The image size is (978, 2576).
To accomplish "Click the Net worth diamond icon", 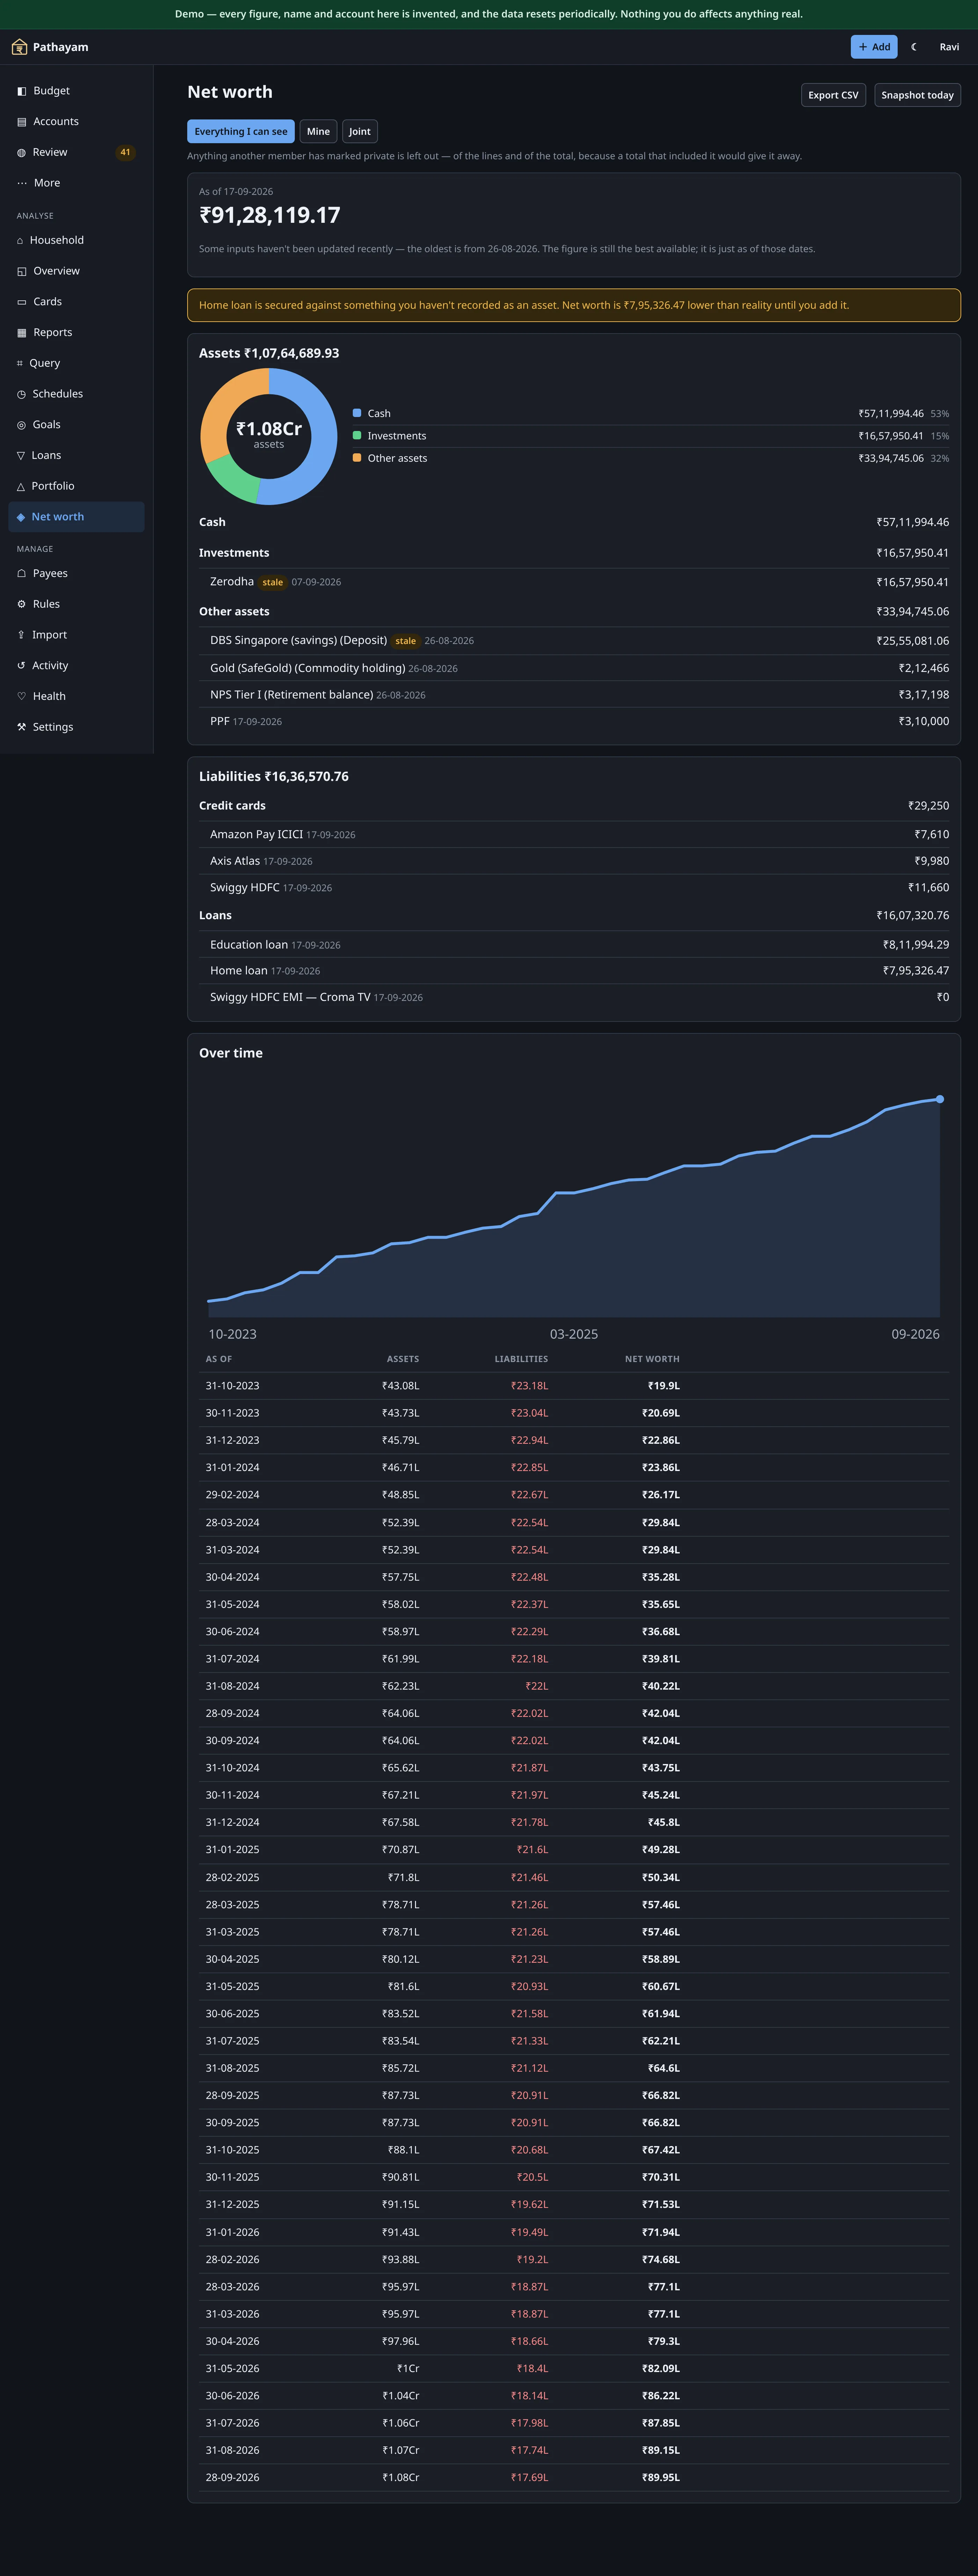I will point(21,517).
